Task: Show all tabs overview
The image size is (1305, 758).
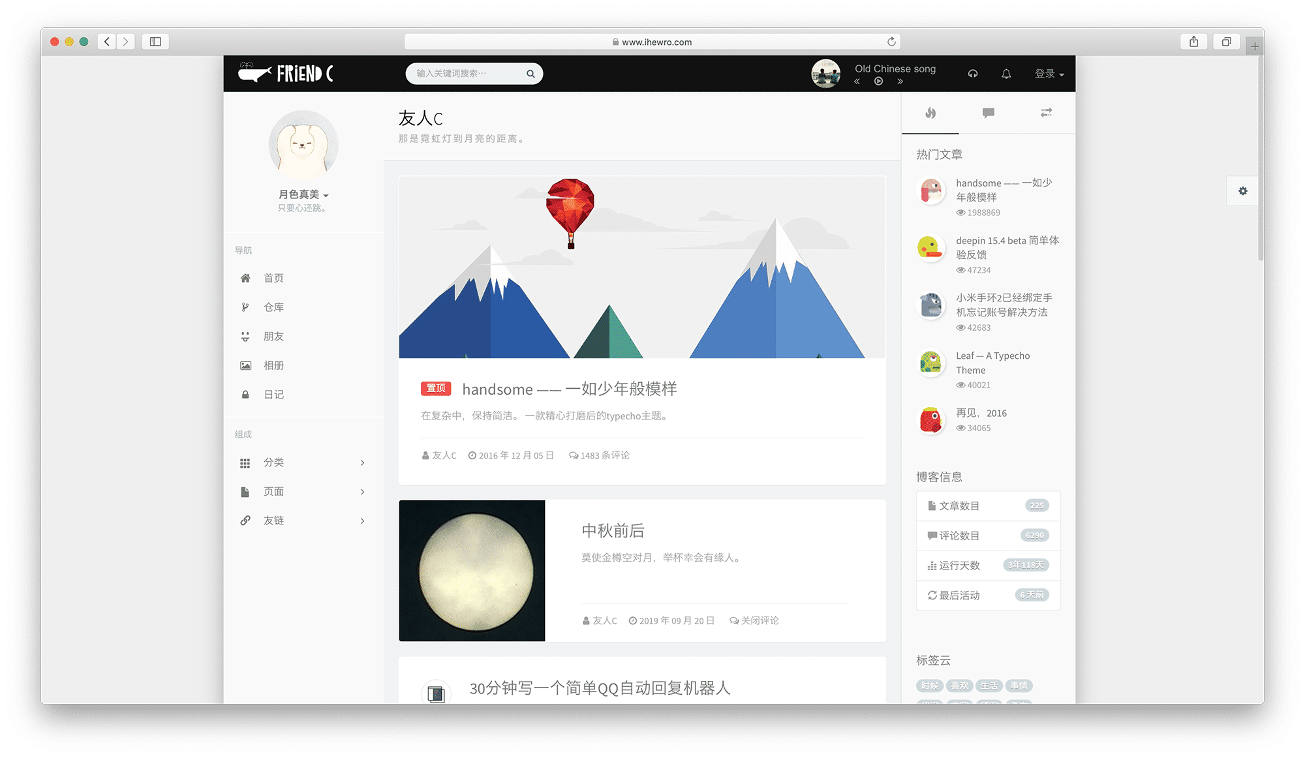Action: click(x=1227, y=42)
